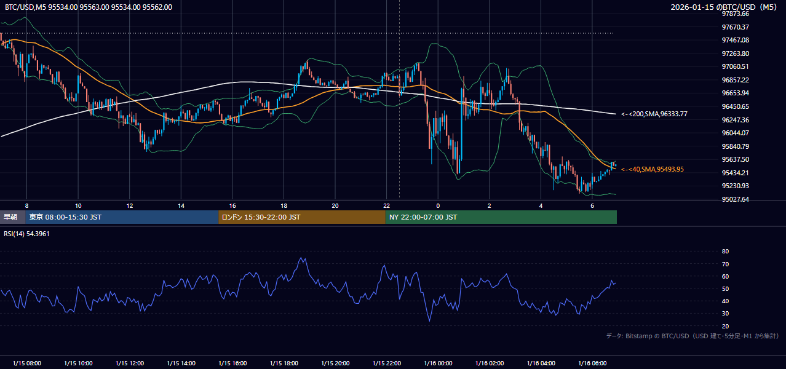Click hour label 22 under price chart

pos(387,205)
